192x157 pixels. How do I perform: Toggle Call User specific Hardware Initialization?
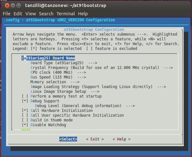coord(73,115)
